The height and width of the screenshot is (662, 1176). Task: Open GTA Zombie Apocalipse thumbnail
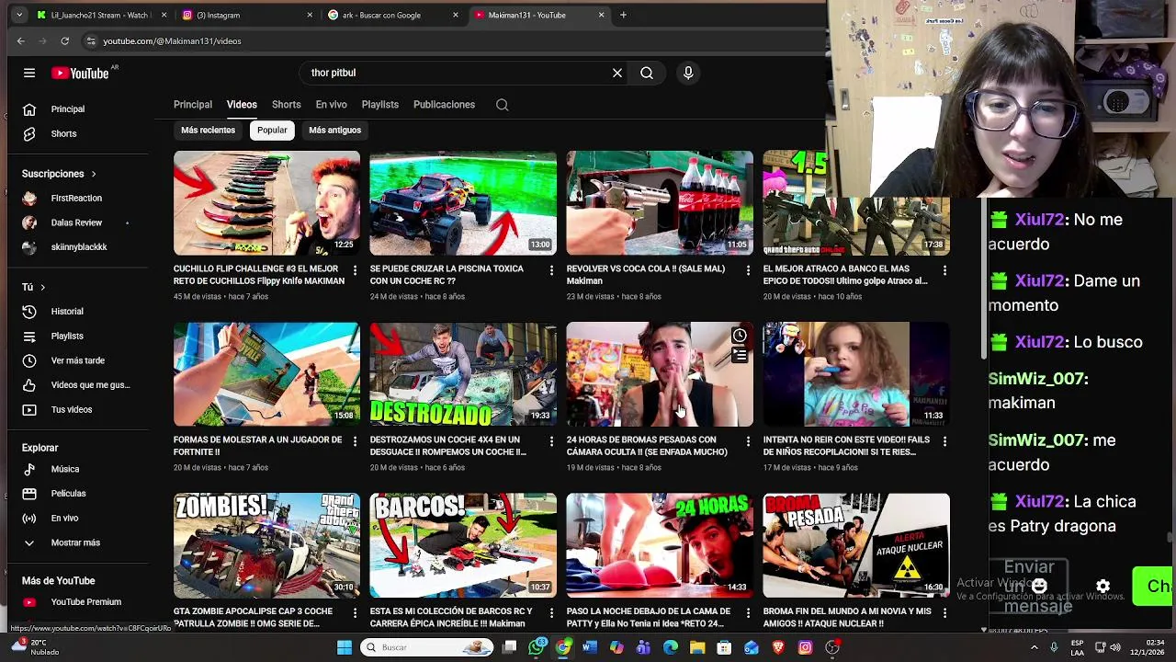[x=266, y=546]
